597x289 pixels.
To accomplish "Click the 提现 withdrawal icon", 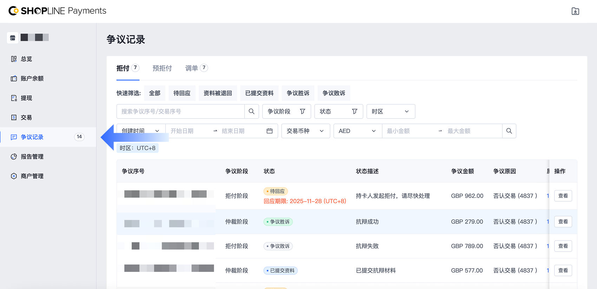I will click(x=14, y=98).
